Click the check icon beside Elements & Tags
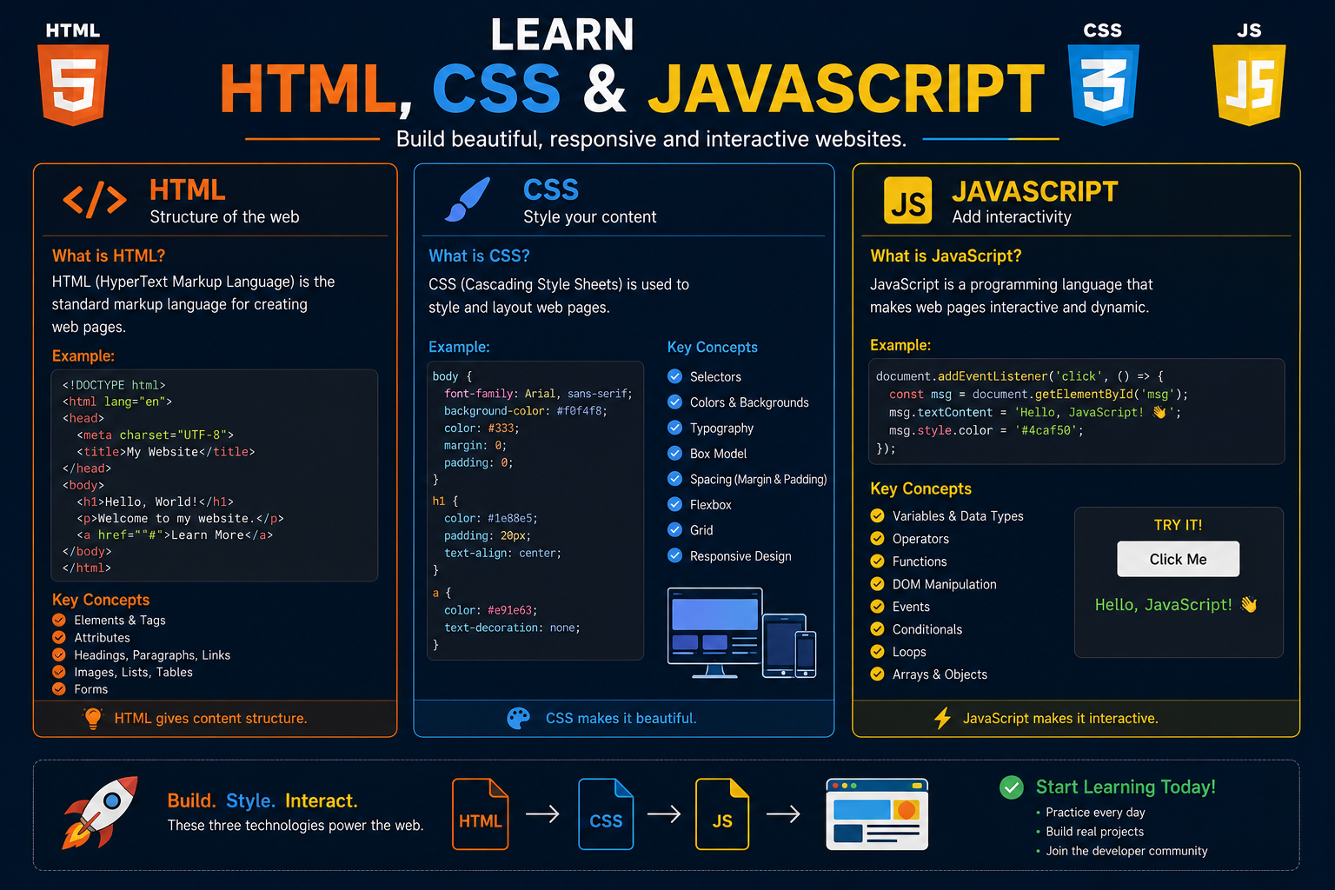The height and width of the screenshot is (890, 1335). 59,620
